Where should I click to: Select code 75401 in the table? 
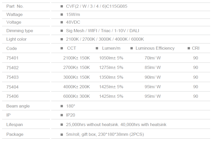(x=12, y=58)
